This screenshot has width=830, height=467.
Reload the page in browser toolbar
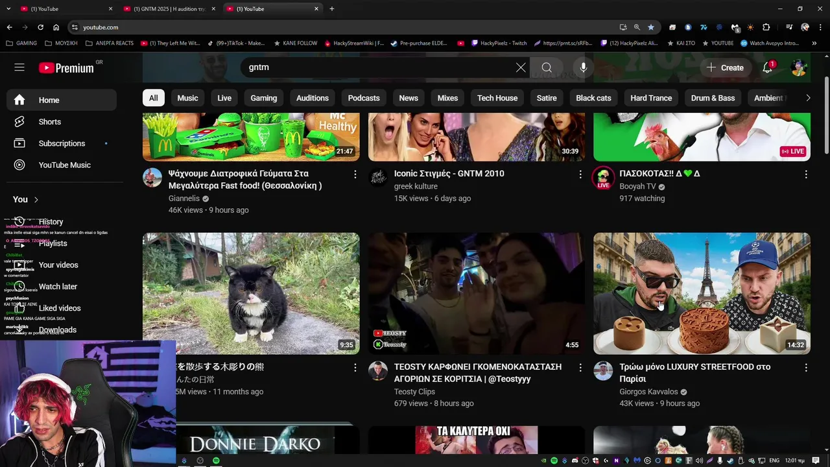click(x=40, y=27)
